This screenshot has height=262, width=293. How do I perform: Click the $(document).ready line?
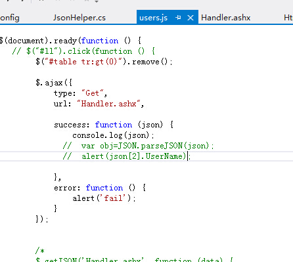tap(70, 41)
